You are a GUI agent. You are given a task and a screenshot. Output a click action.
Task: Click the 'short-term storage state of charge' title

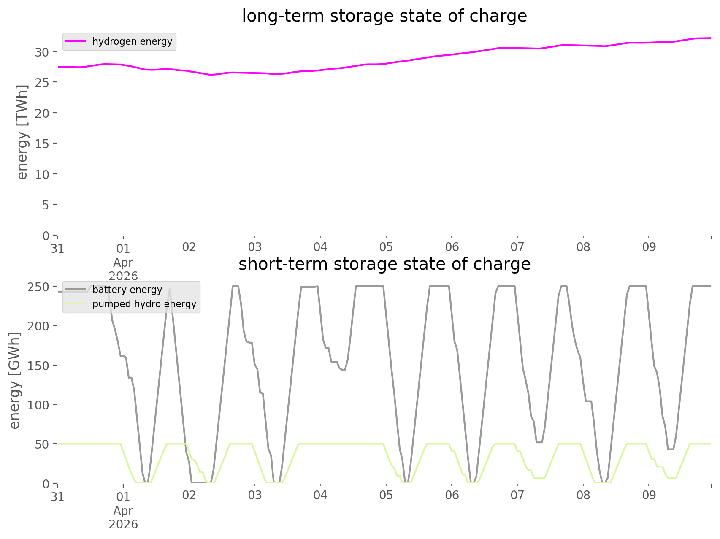(384, 264)
